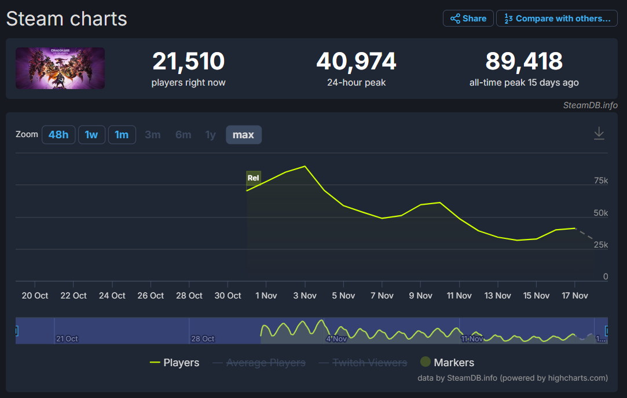
Task: Enable the Average Players series
Action: (259, 363)
